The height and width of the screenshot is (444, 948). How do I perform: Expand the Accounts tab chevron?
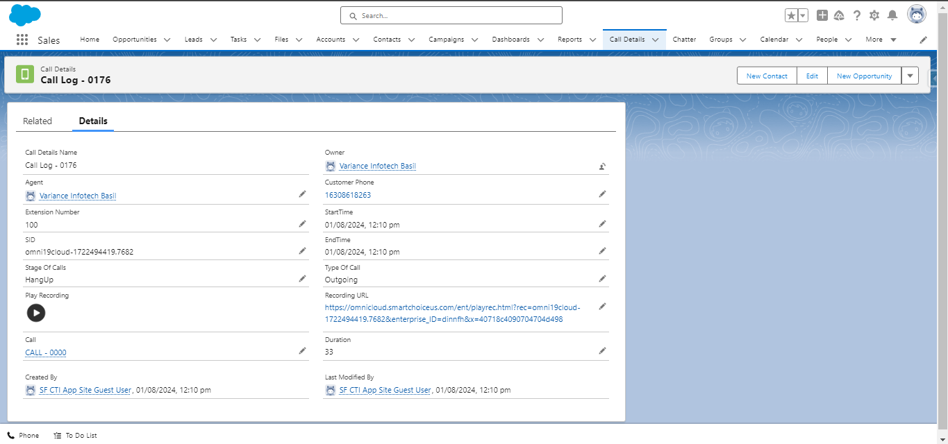356,40
